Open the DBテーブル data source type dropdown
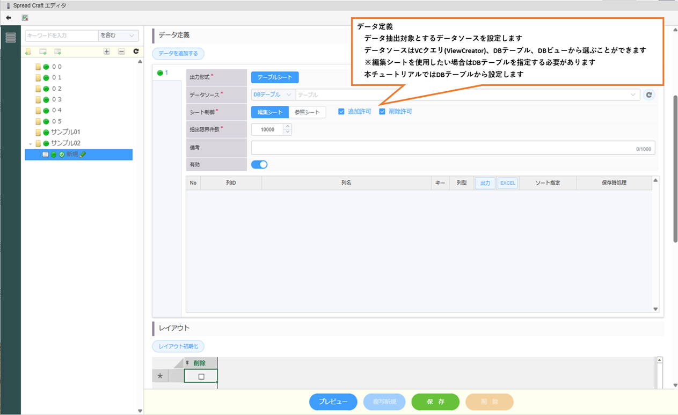Screen dimensions: 678x415 (273, 95)
